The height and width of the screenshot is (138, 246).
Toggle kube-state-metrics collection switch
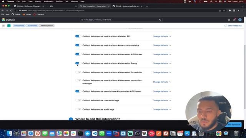78,45
